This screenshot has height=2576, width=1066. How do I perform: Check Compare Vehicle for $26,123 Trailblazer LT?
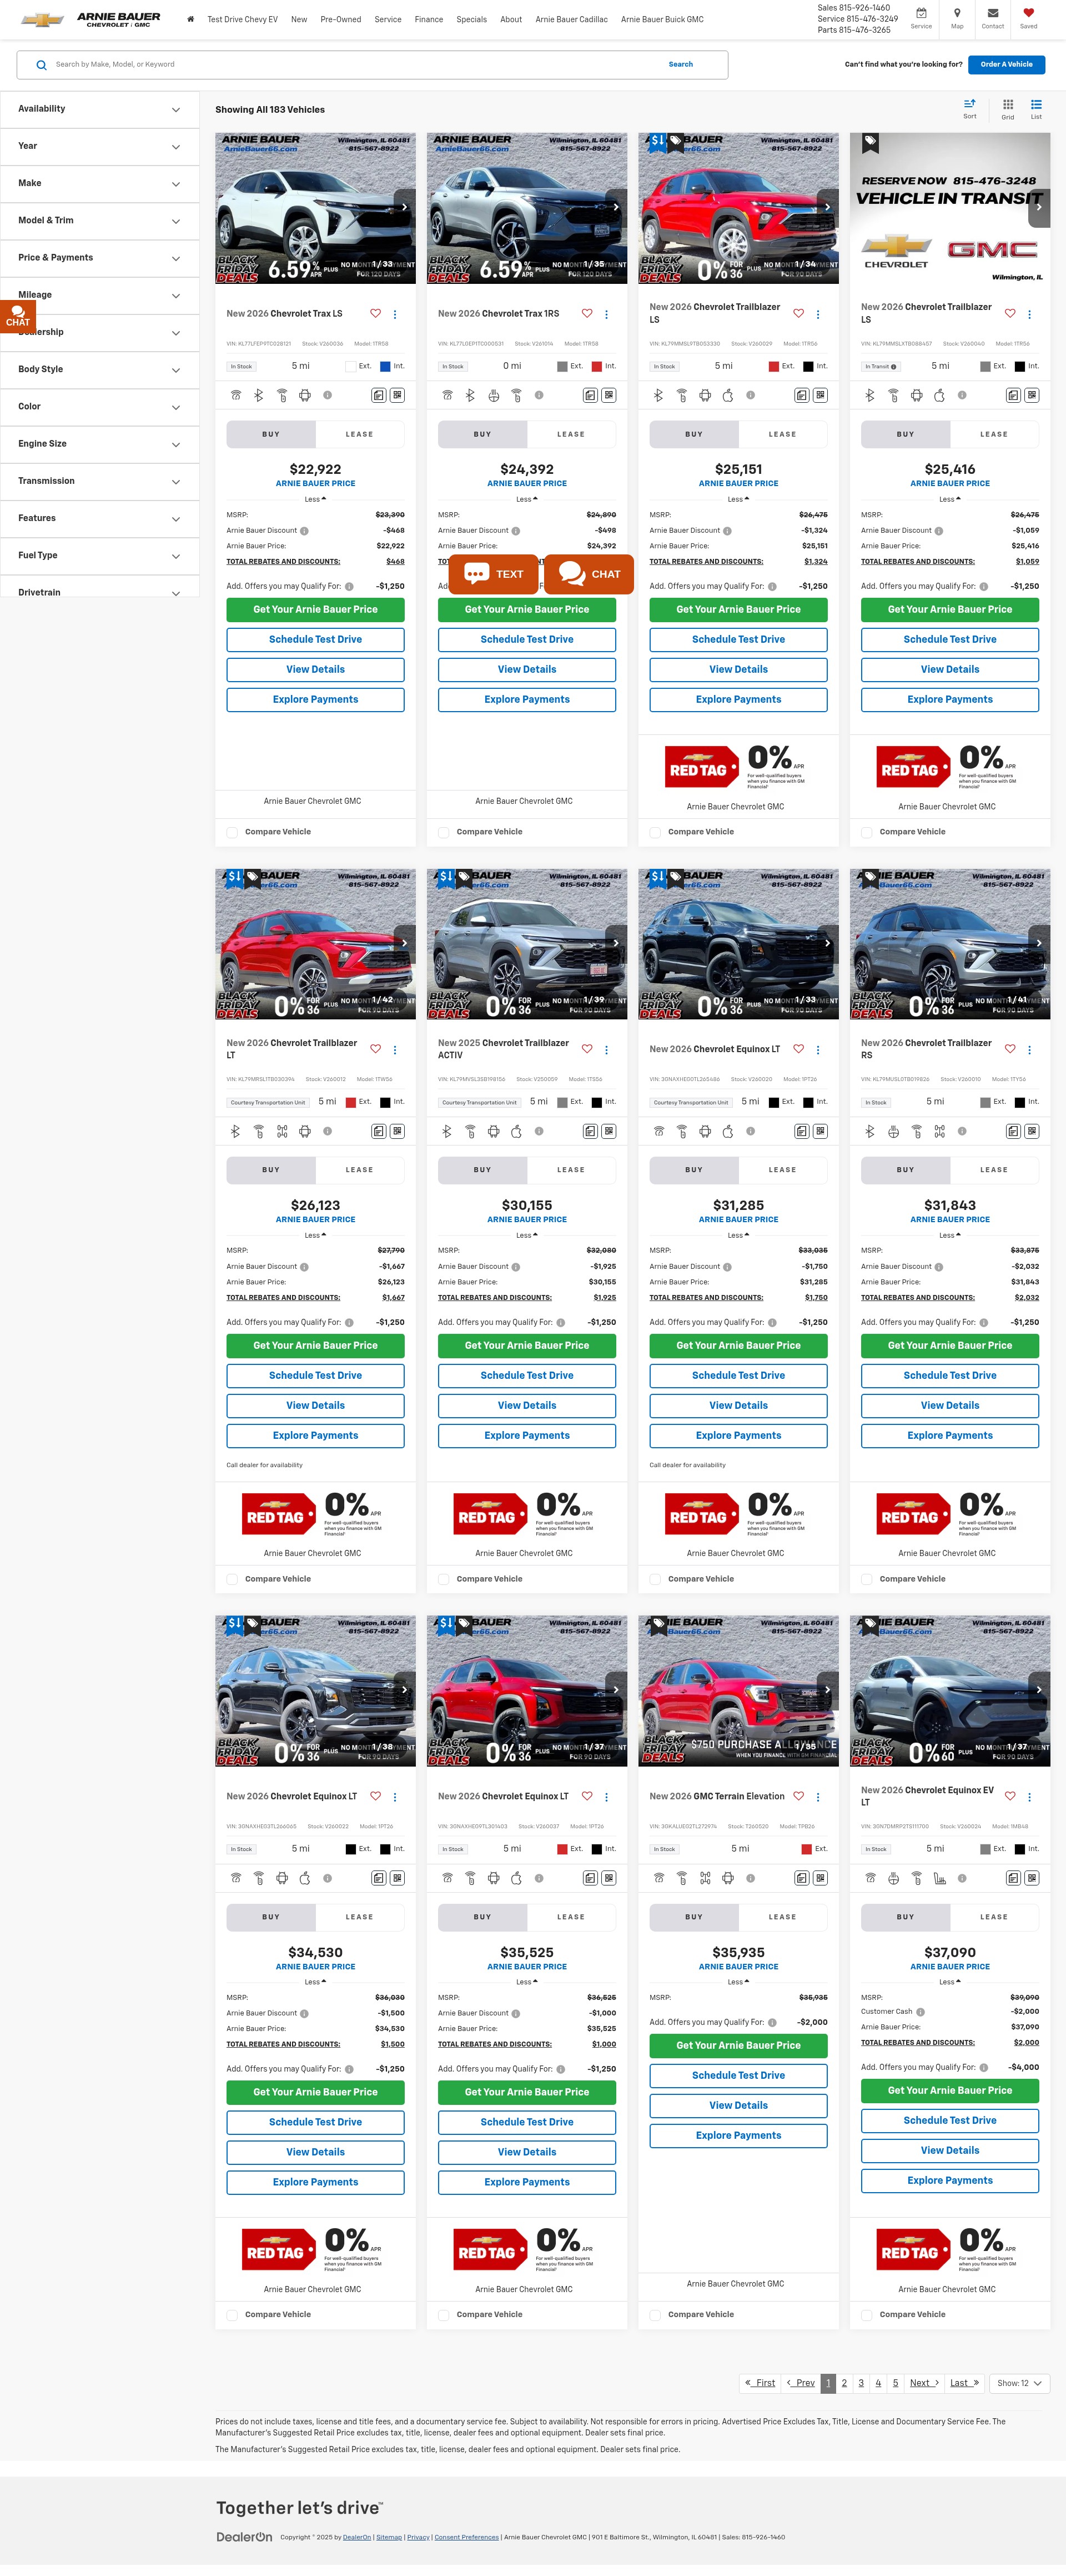point(232,1579)
